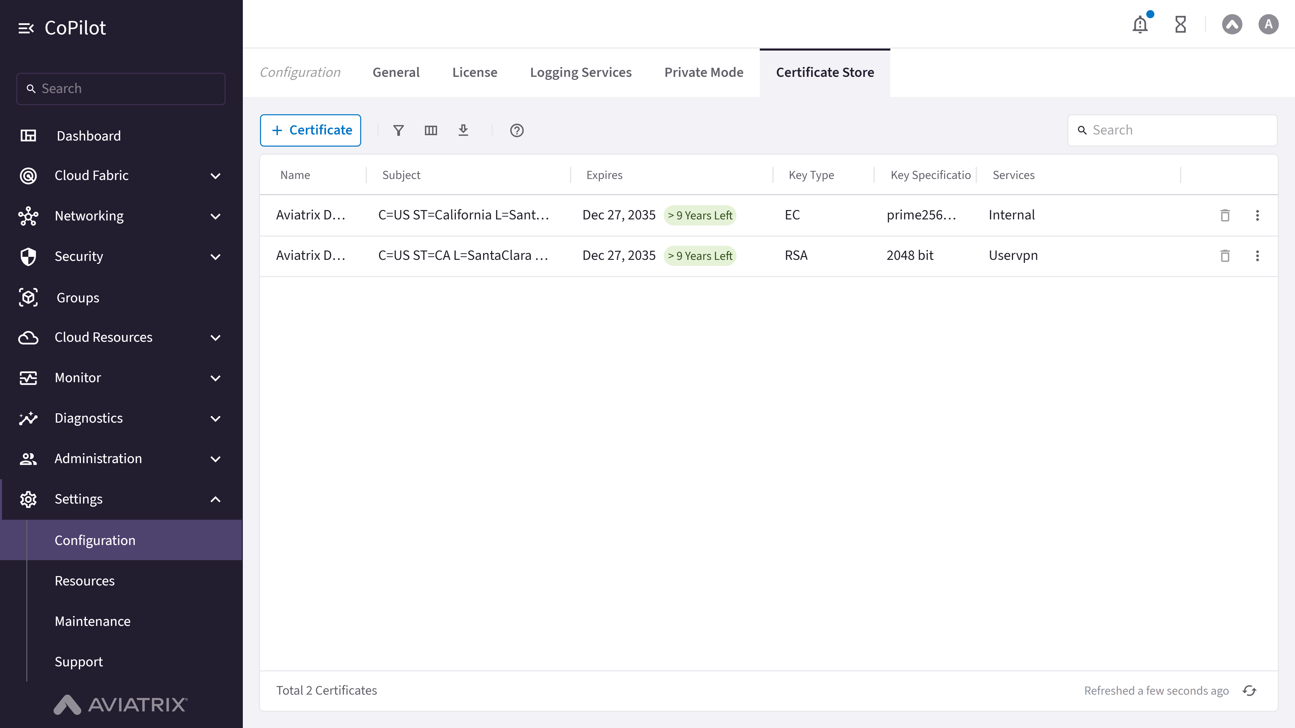The image size is (1295, 728).
Task: Delete the Uservpn certificate row
Action: pyautogui.click(x=1225, y=256)
